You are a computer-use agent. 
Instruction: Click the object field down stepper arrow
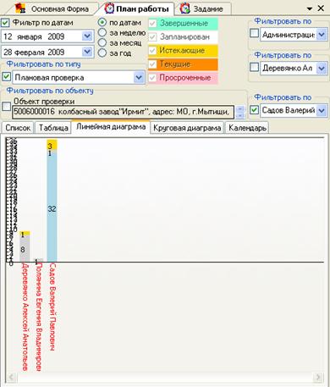point(240,115)
